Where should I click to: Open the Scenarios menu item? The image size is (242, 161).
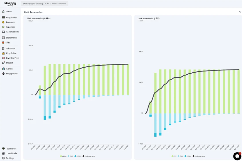coord(11,149)
